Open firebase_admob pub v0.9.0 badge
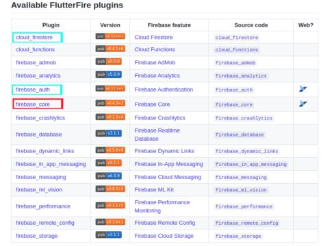Screen dimensions: 332x246 click(x=109, y=61)
